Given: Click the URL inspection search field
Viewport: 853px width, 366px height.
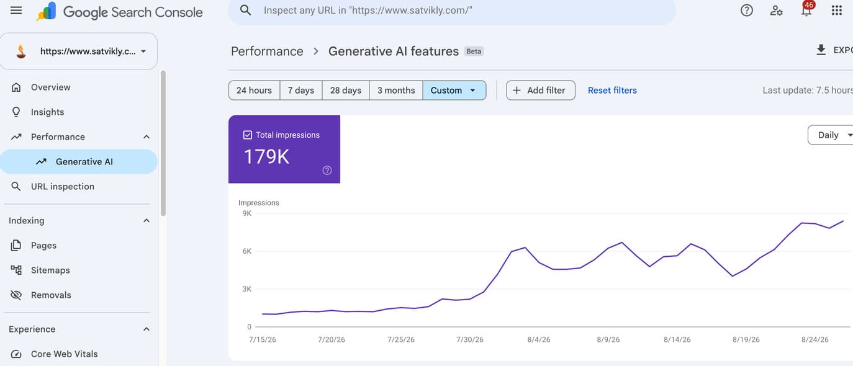Looking at the screenshot, I should (x=452, y=11).
